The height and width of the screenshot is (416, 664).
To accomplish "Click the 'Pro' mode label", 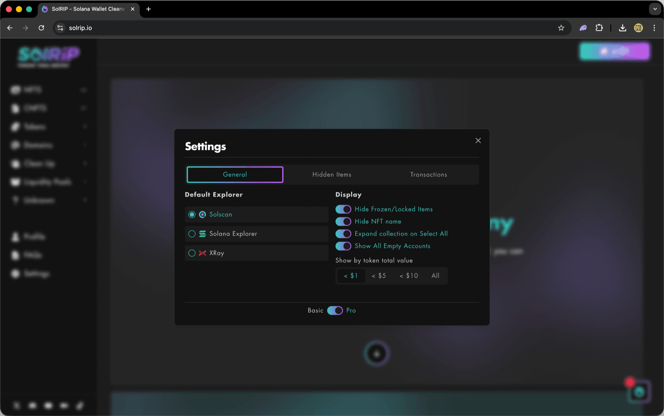I will [x=351, y=310].
